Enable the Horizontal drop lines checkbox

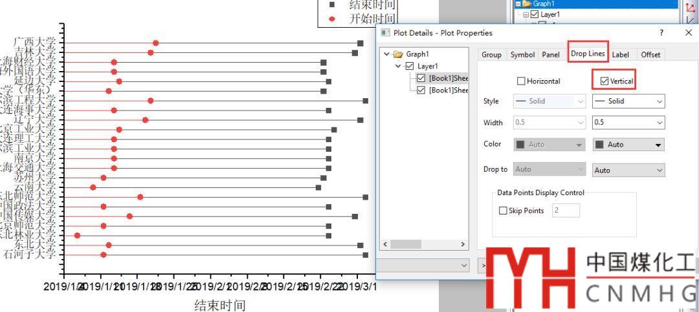pyautogui.click(x=520, y=81)
